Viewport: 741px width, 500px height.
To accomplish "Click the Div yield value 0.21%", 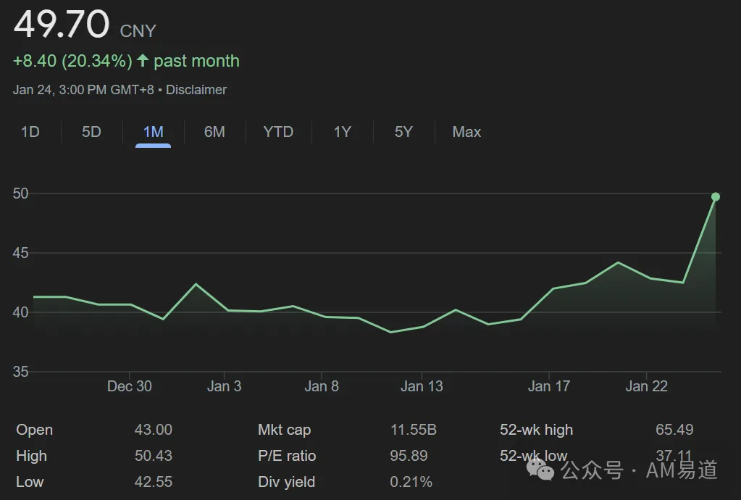I will (x=411, y=482).
